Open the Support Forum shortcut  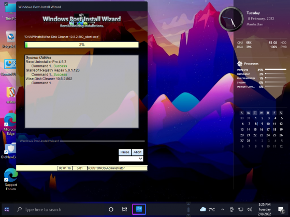click(11, 179)
